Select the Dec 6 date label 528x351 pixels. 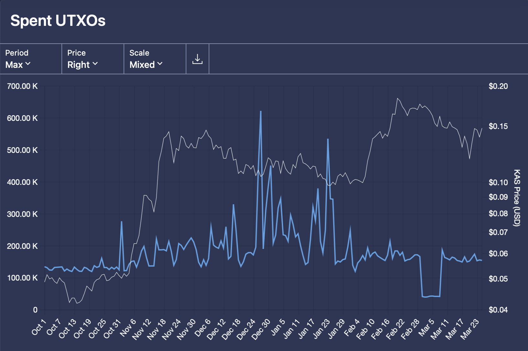203,327
